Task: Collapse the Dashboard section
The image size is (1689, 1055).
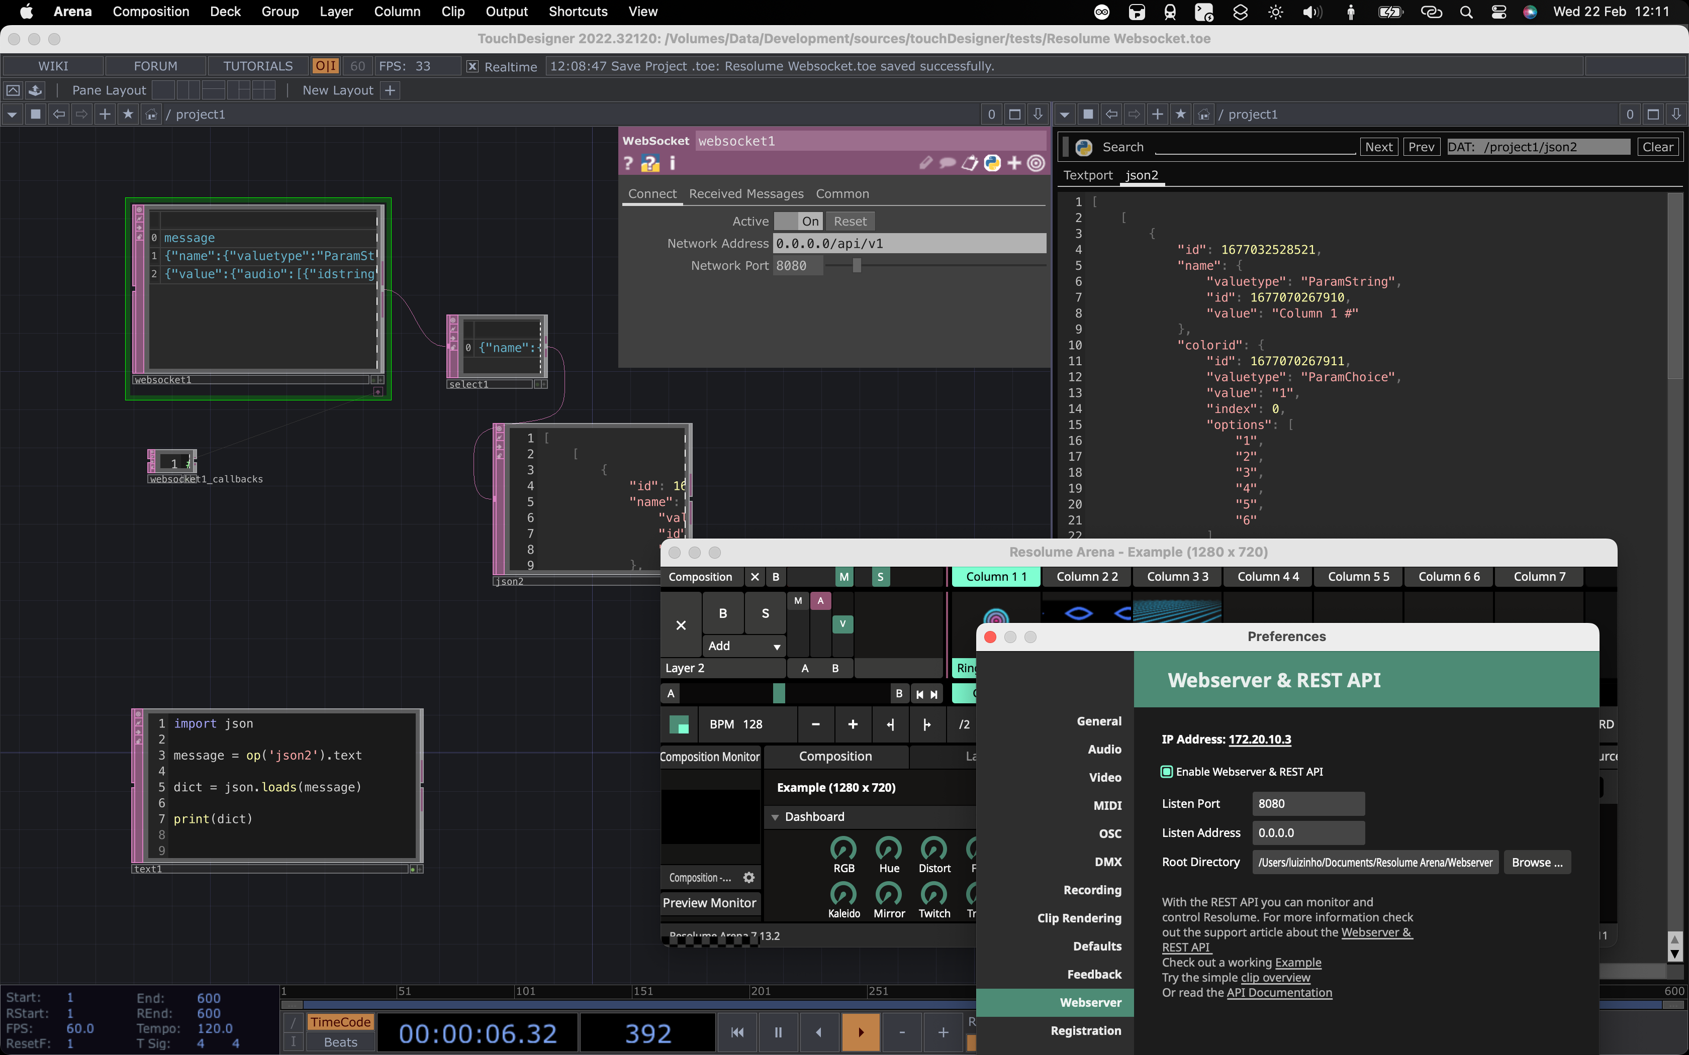Action: (775, 816)
